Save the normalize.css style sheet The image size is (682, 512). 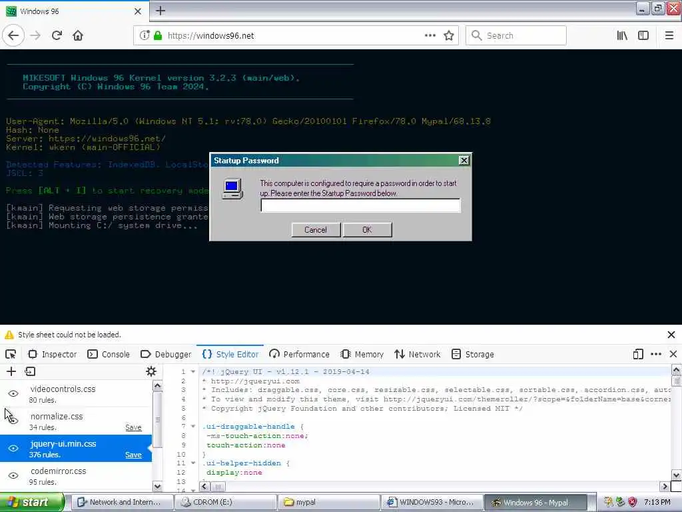coord(133,427)
